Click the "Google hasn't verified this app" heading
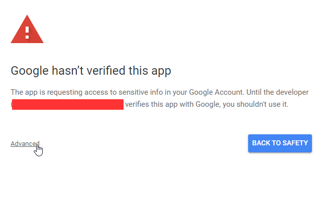This screenshot has height=202, width=324. [91, 71]
